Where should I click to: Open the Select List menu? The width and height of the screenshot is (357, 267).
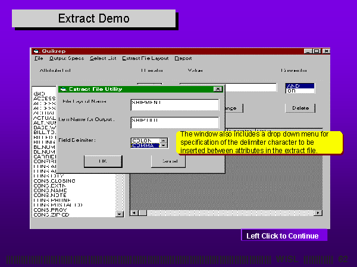104,58
